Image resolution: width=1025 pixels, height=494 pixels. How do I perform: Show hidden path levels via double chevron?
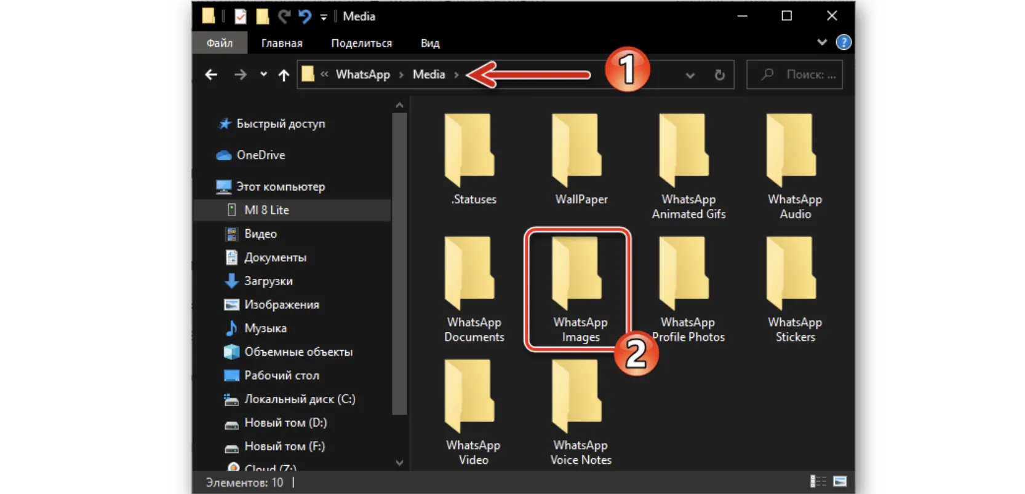324,74
